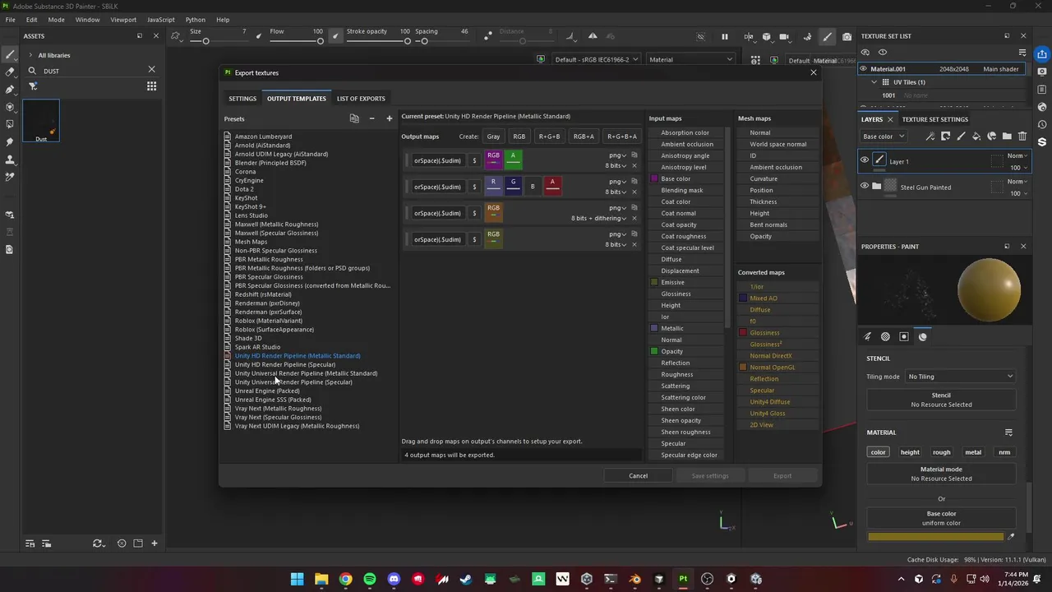Open the Alpha properties tab icon
The height and width of the screenshot is (592, 1052).
885,336
